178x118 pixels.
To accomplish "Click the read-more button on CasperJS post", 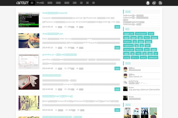I will click(x=117, y=27).
